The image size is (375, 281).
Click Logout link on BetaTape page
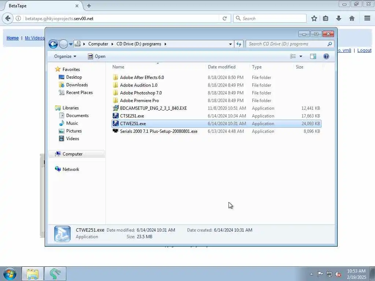point(364,50)
